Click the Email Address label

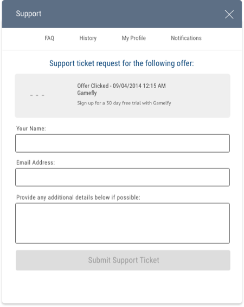(x=35, y=162)
